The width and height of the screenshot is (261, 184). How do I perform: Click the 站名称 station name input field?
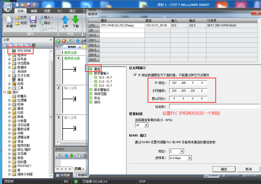[214, 106]
